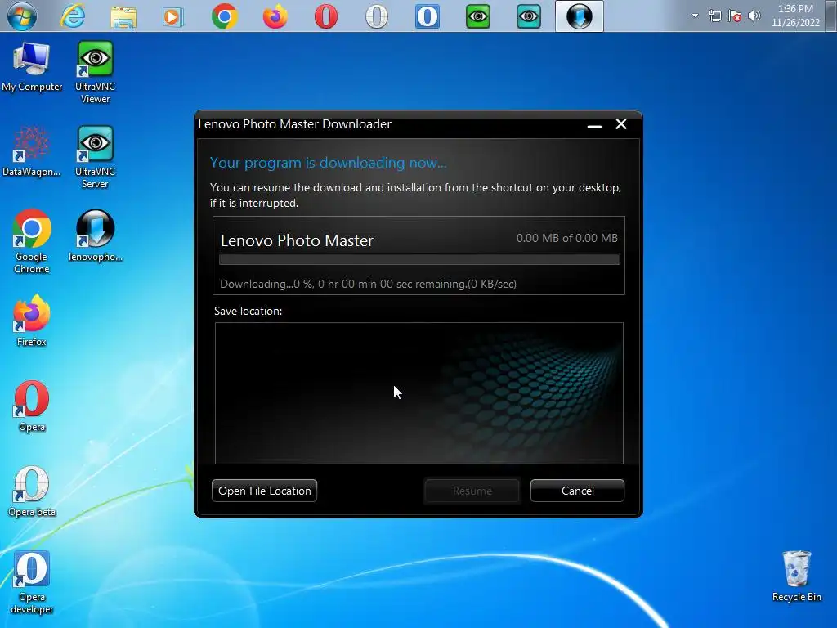Open the Windows Start orb
Screen dimensions: 837x628
pos(21,16)
